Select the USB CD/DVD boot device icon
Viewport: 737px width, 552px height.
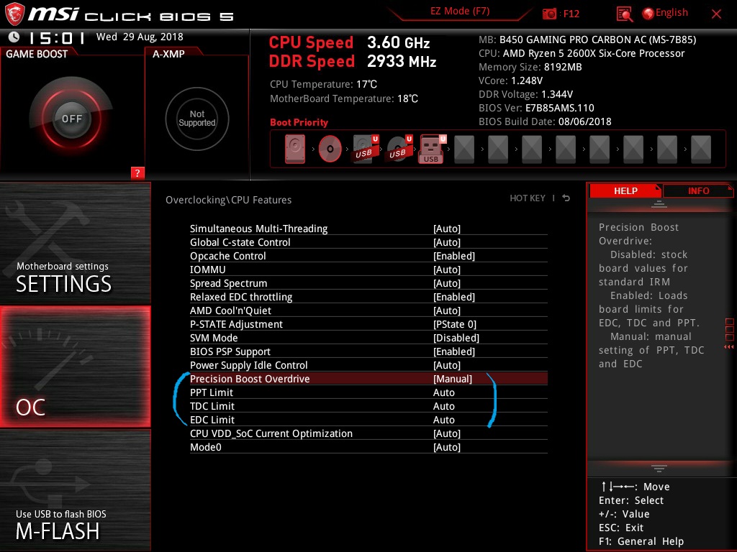(x=399, y=149)
